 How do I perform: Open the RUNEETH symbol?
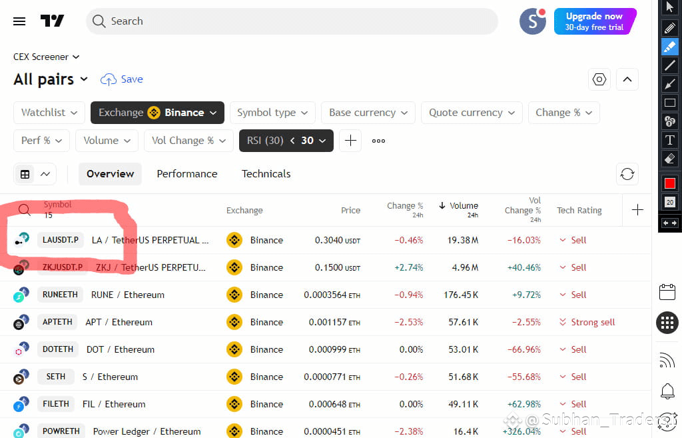tap(60, 295)
